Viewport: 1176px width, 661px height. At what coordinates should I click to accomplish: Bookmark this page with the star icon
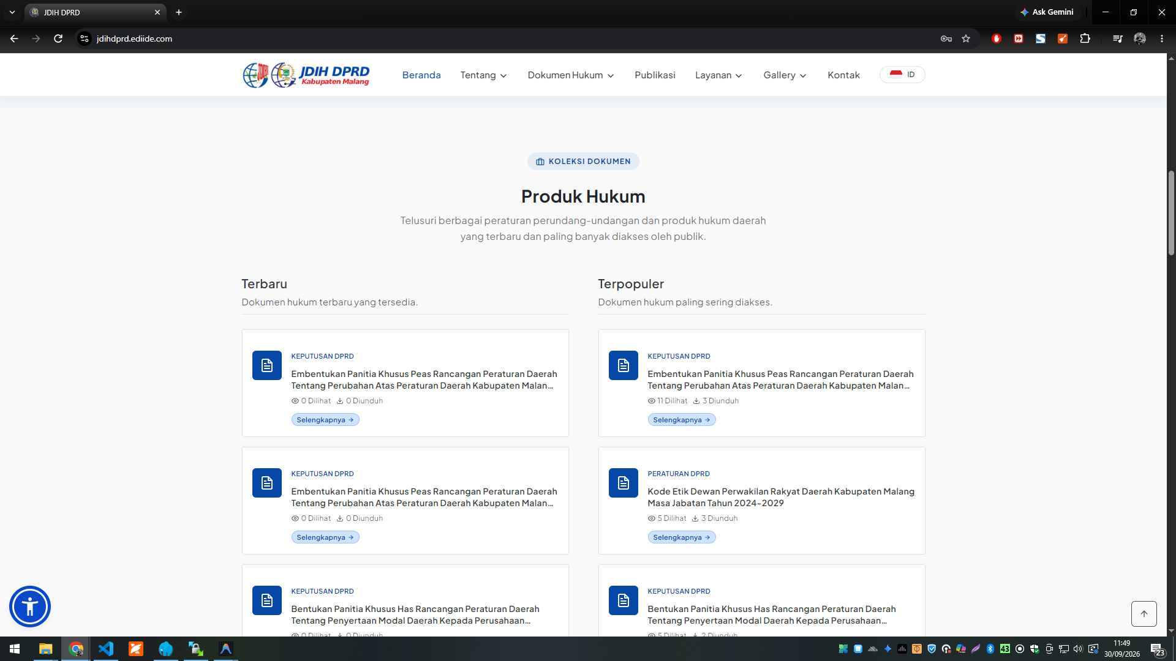click(x=966, y=39)
